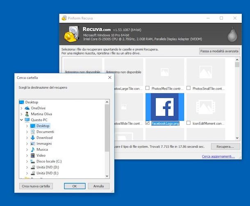Expand the OneDrive tree node
This screenshot has width=250, height=206.
(22, 108)
